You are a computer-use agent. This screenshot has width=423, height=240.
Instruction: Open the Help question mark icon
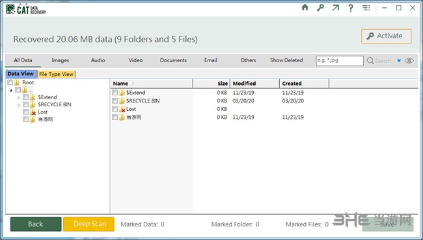[x=350, y=8]
